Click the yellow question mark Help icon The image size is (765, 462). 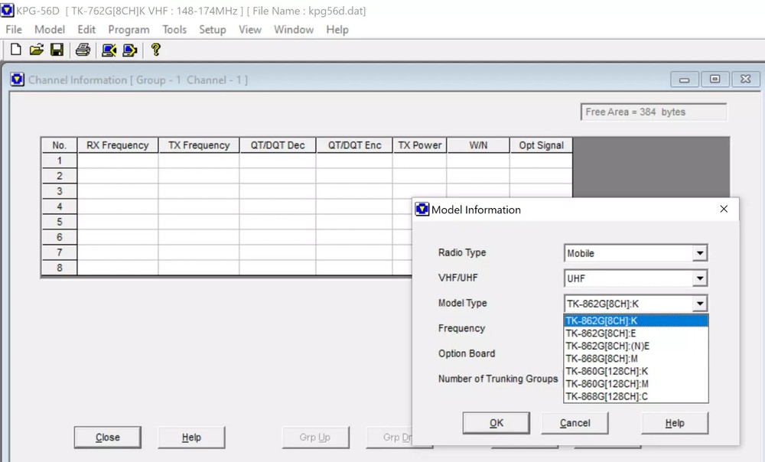(x=155, y=50)
